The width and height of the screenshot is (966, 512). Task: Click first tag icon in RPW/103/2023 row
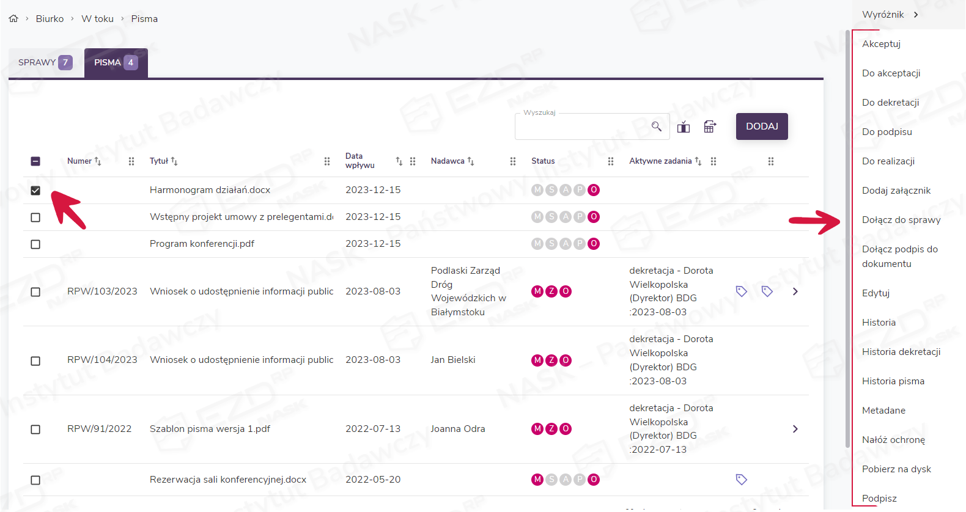click(741, 291)
